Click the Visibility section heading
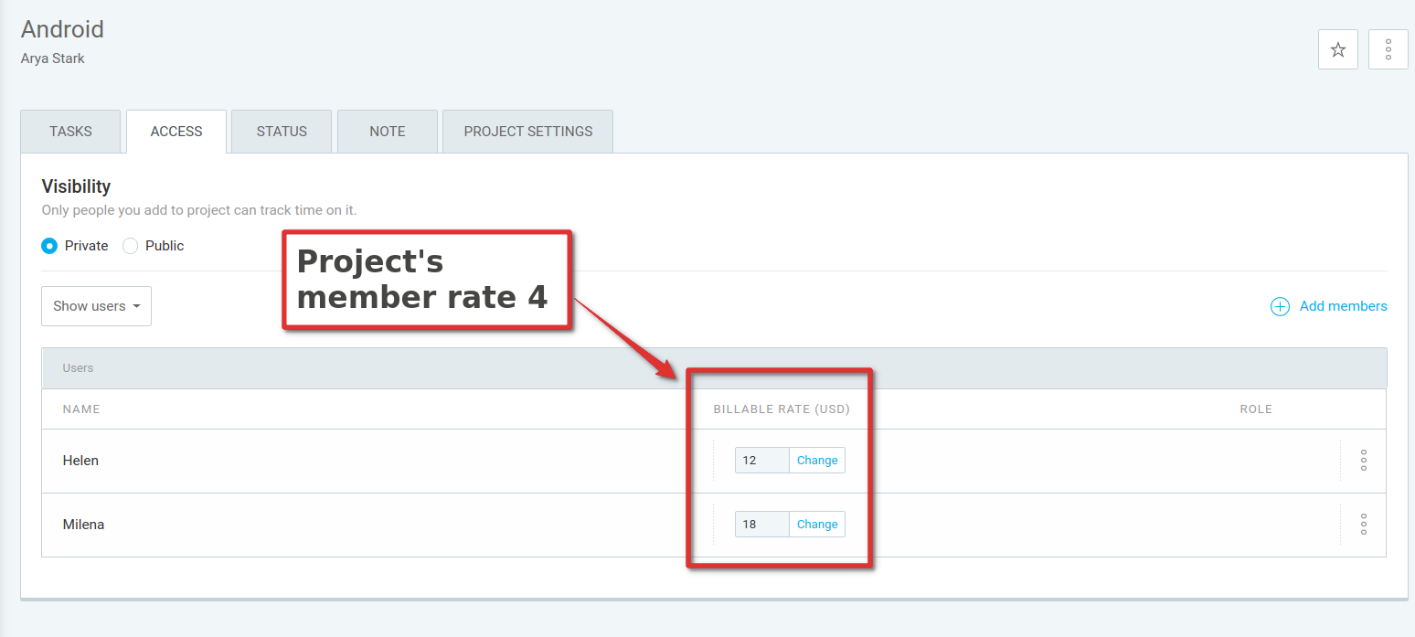The width and height of the screenshot is (1415, 637). pyautogui.click(x=76, y=186)
